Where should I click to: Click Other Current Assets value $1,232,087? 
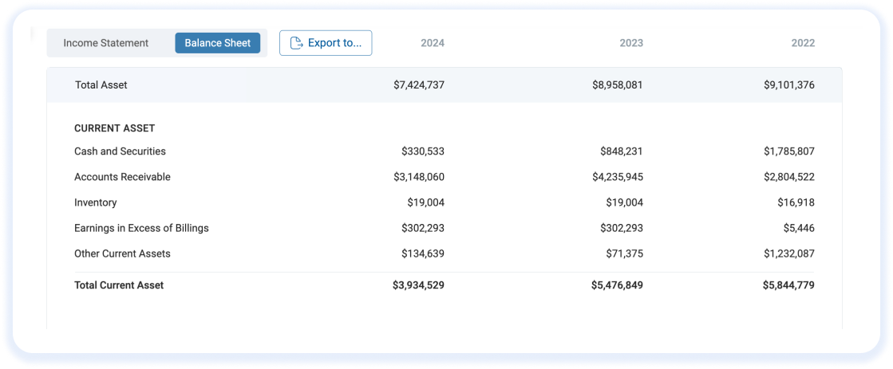(x=789, y=253)
